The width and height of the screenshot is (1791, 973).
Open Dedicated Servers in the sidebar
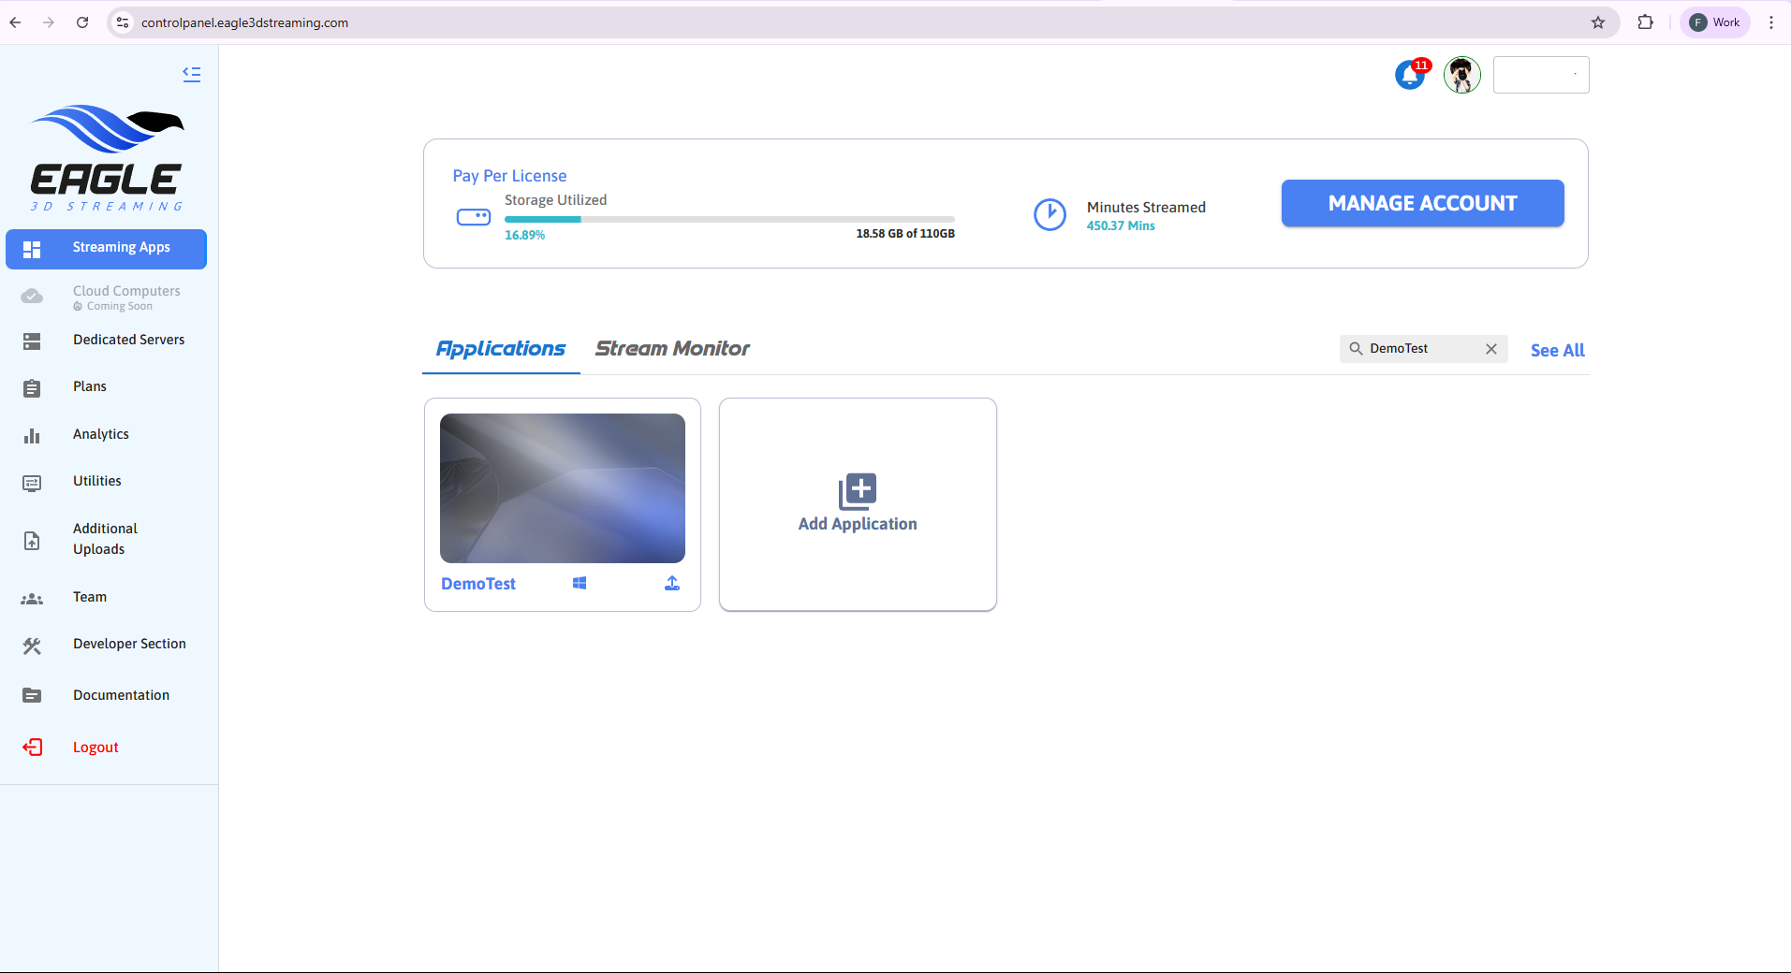[128, 340]
